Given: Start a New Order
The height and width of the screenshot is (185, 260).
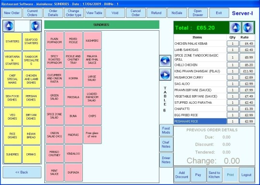Looking at the screenshot, I should point(12,13).
